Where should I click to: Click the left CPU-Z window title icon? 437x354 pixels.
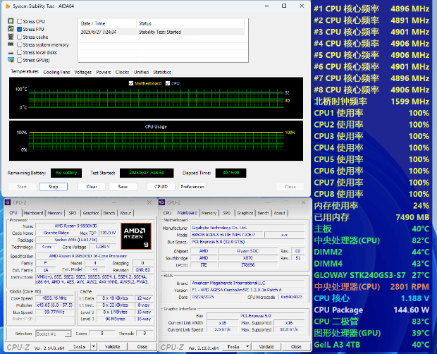(8, 202)
